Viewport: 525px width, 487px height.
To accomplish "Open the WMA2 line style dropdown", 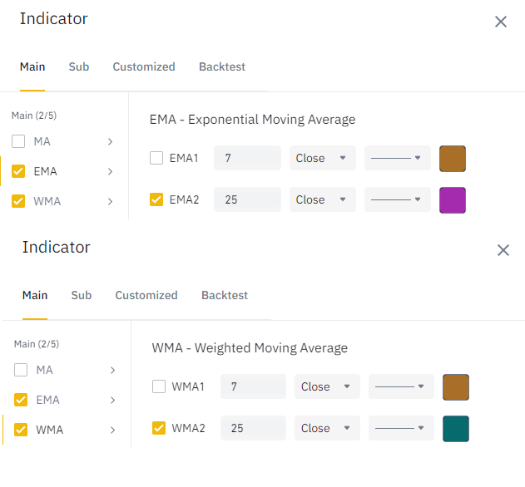I will pos(400,428).
